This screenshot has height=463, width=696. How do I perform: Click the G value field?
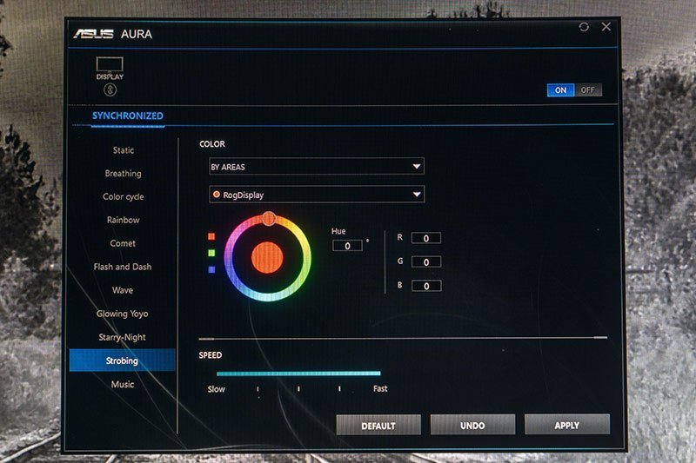(x=426, y=261)
